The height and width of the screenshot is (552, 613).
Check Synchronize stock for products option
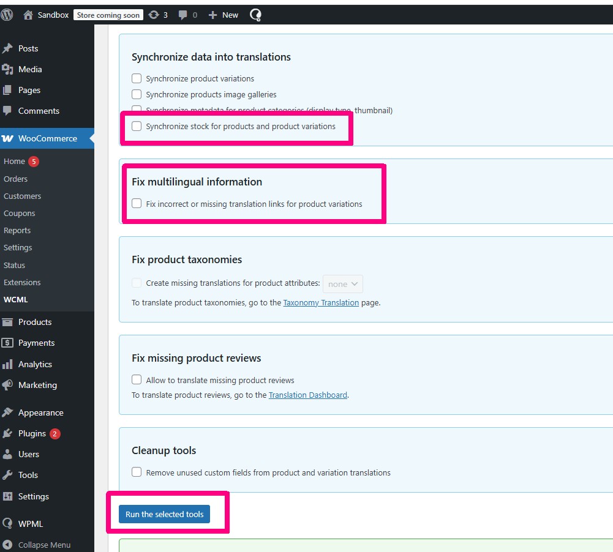click(137, 126)
